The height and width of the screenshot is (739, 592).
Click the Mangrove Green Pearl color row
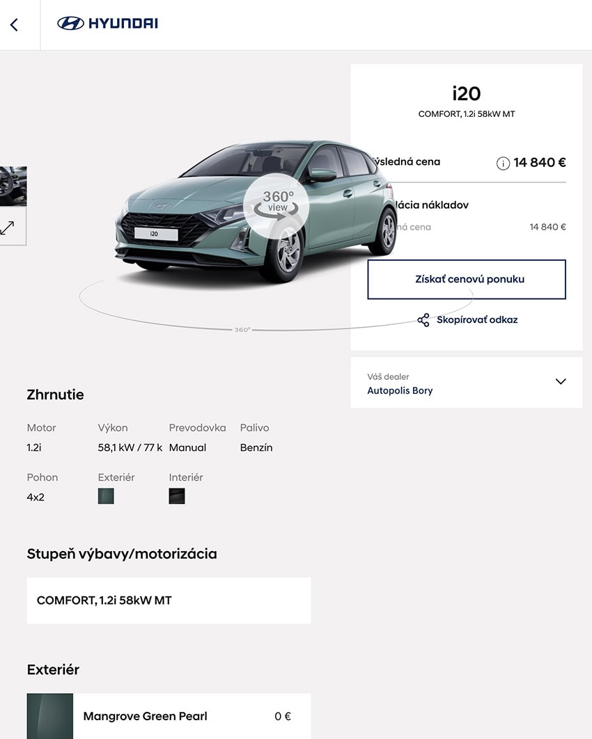169,716
